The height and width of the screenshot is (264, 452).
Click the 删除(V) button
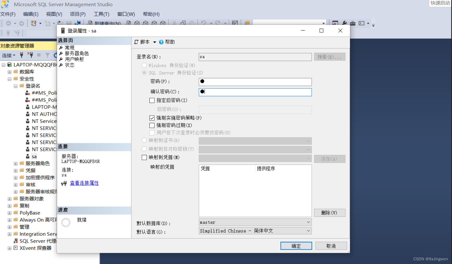[x=330, y=213]
